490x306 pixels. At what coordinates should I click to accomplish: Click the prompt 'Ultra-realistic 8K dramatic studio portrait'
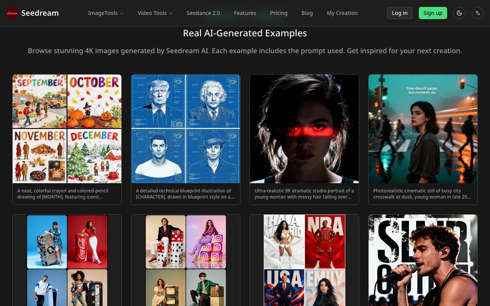click(x=304, y=194)
